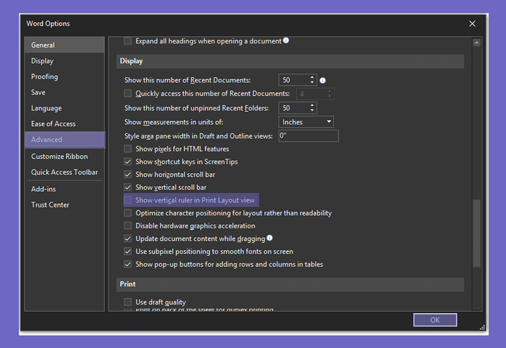Click info icon next to Expand all headings

click(x=286, y=41)
